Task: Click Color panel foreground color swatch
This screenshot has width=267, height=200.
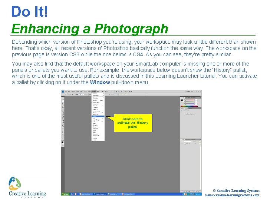Action: pyautogui.click(x=182, y=100)
